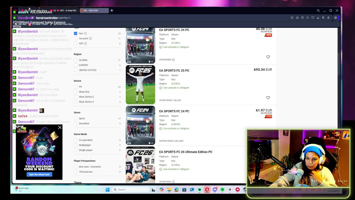The height and width of the screenshot is (200, 355).
Task: Check the UNITED STATES region filter
Action: (x=75, y=70)
